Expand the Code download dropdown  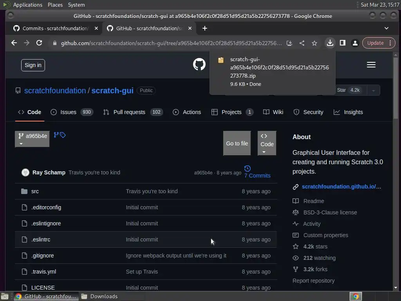tap(267, 143)
